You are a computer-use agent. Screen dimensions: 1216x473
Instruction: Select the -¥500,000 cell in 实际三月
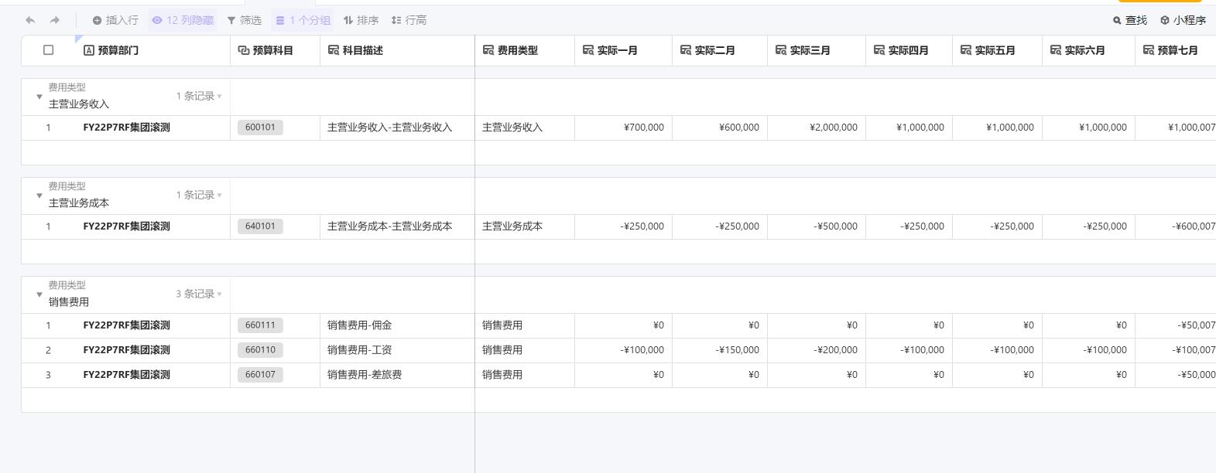point(817,226)
